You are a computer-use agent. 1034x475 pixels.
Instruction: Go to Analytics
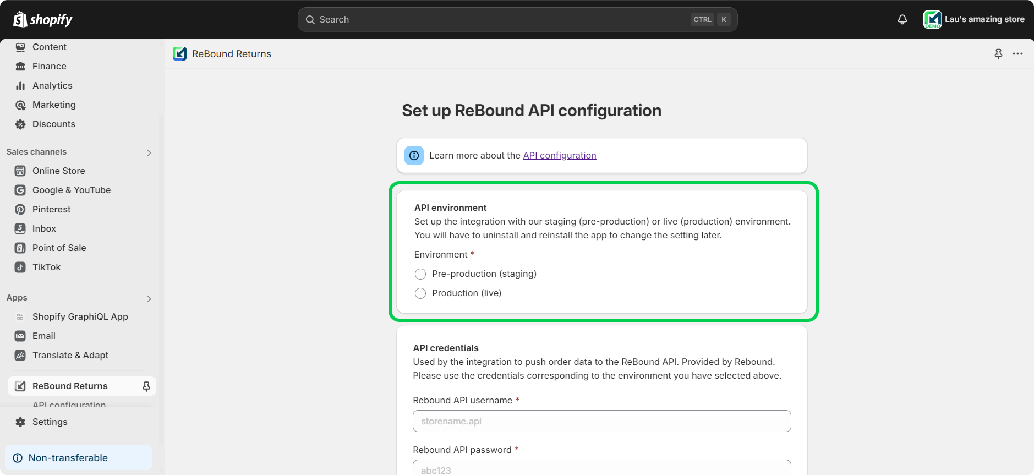tap(52, 85)
